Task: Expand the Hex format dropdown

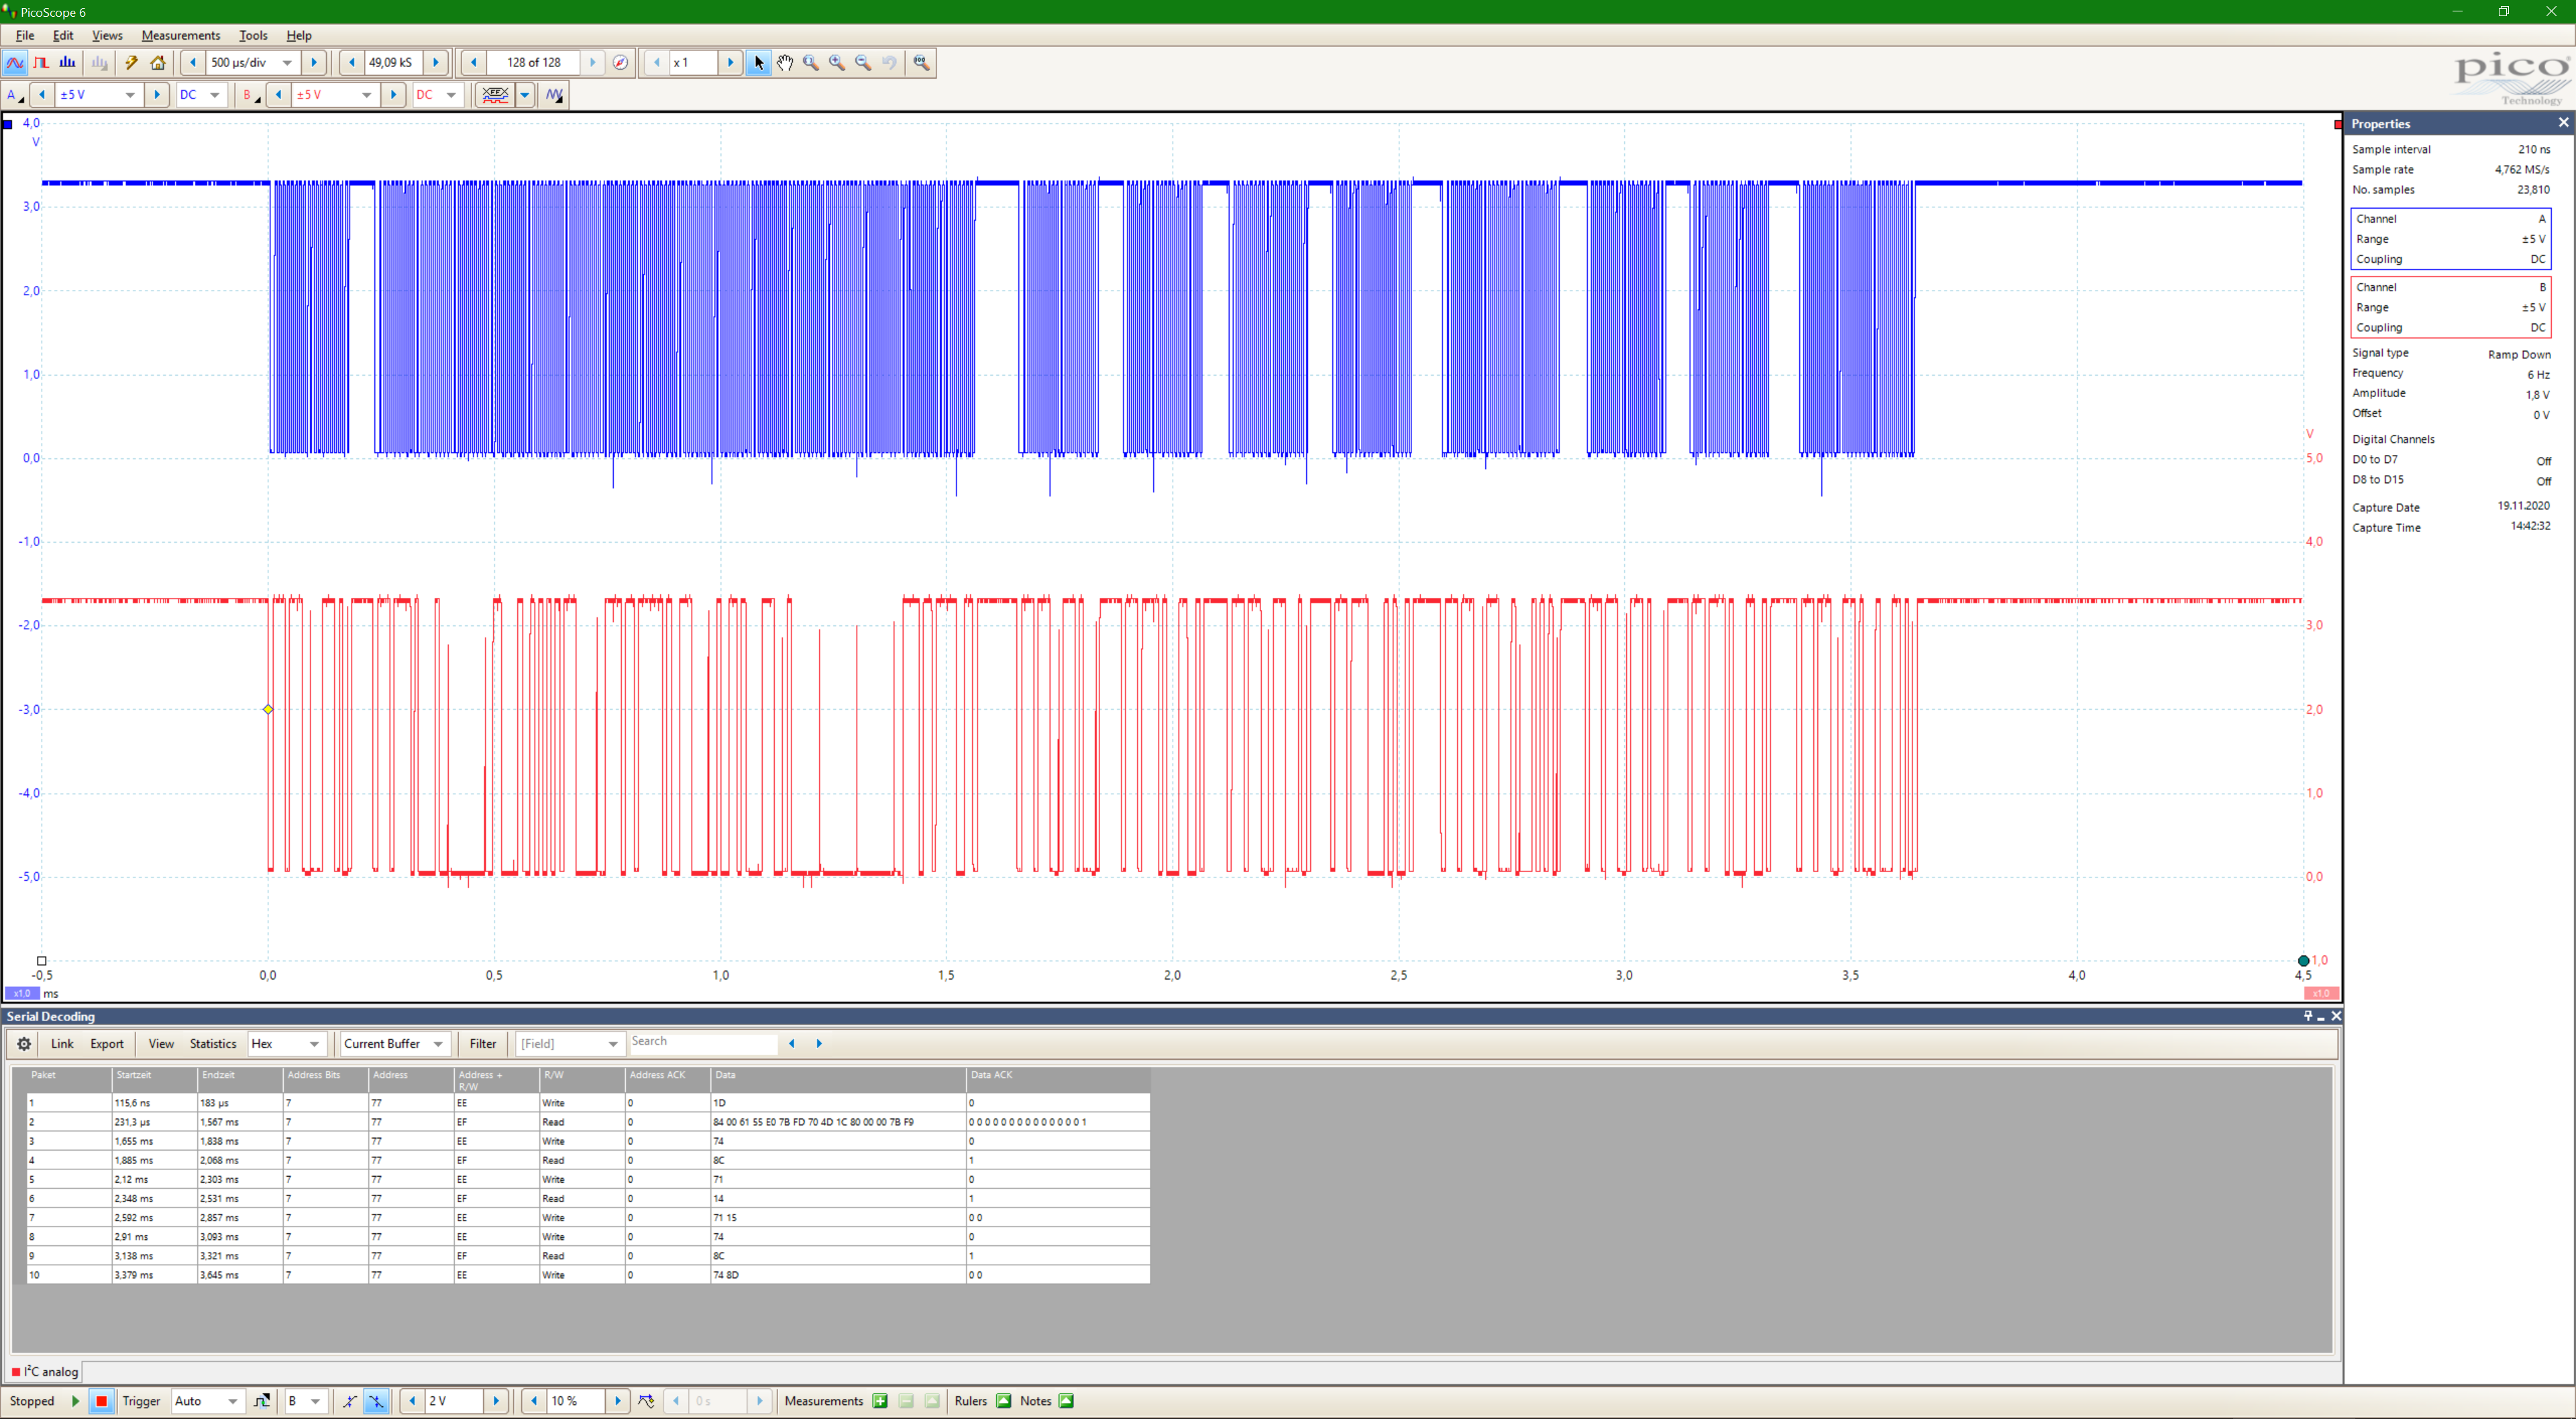Action: pyautogui.click(x=314, y=1043)
